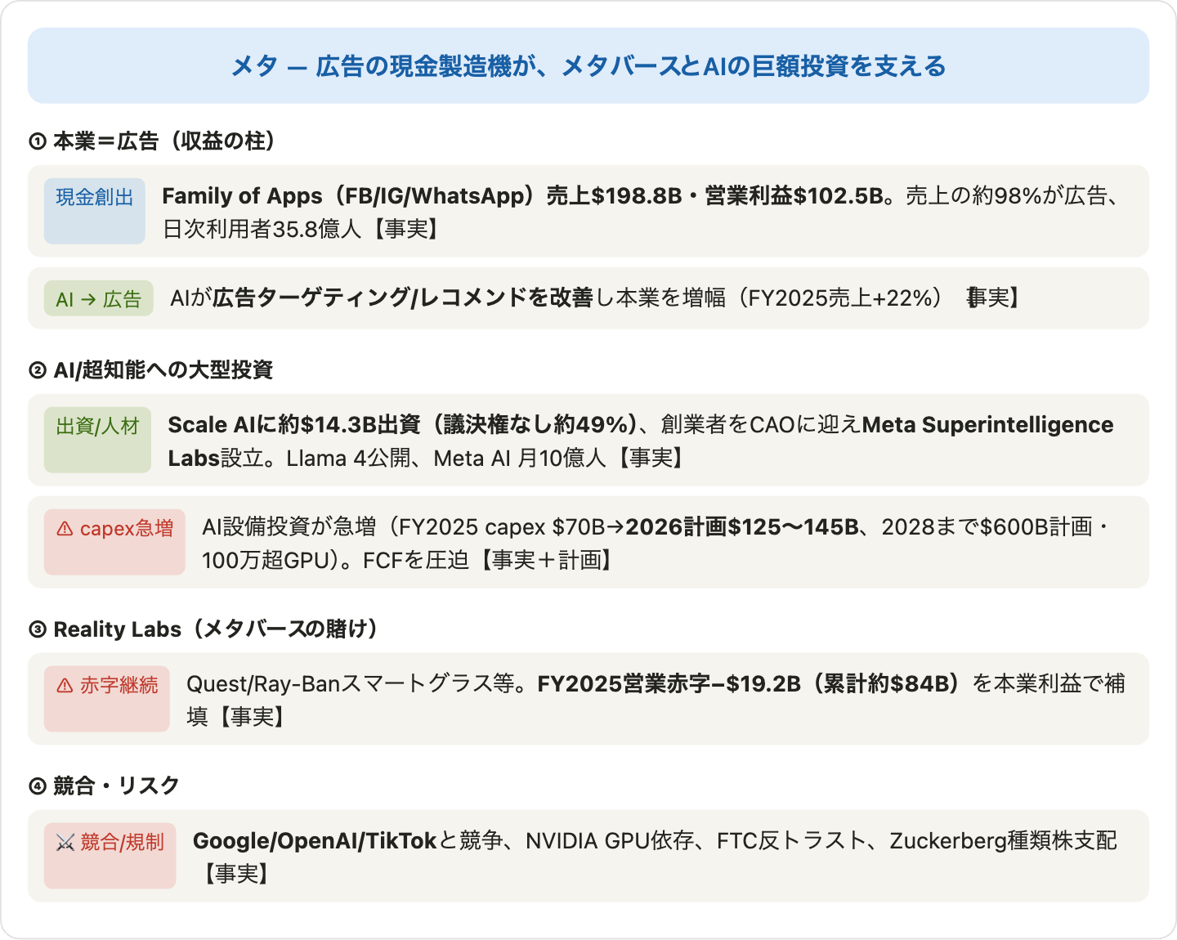Click the circled number ③ icon
The height and width of the screenshot is (940, 1177).
coord(38,630)
